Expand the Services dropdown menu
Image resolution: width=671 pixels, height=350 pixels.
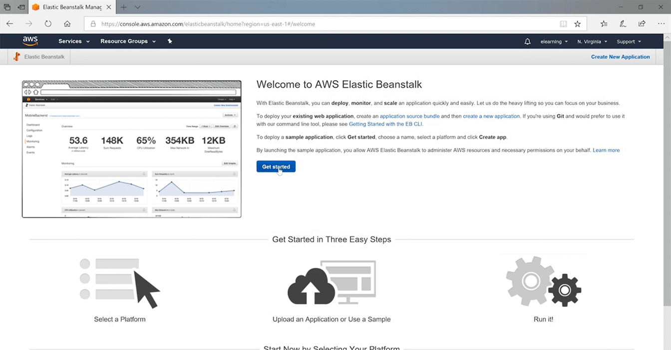tap(74, 41)
